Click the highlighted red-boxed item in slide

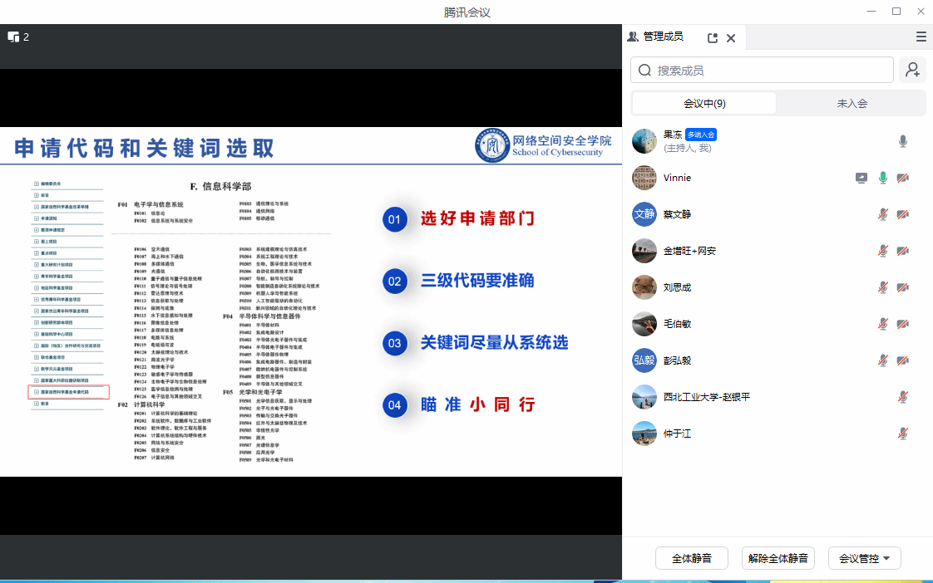(x=69, y=392)
